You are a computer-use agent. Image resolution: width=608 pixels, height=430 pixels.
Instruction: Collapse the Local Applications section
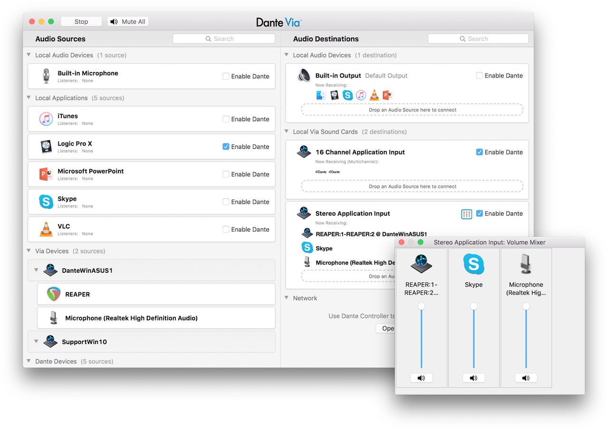[29, 98]
